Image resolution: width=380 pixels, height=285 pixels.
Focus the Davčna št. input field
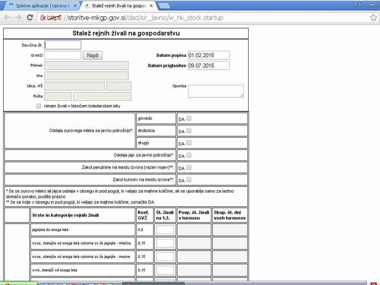click(x=63, y=45)
